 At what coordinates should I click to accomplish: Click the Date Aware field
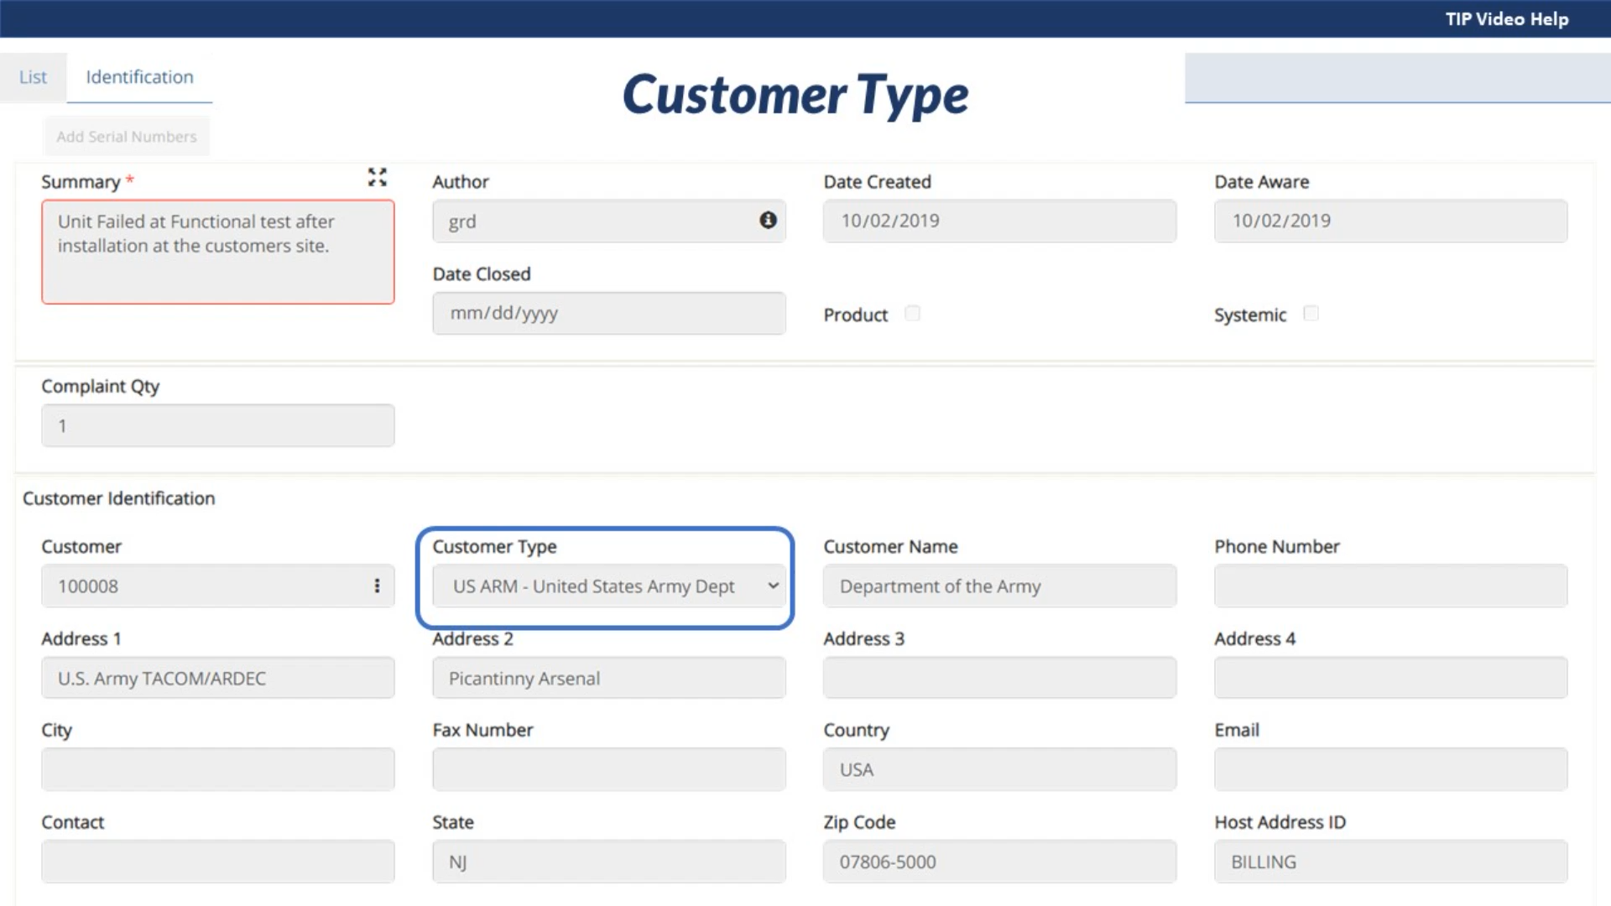[x=1389, y=221]
